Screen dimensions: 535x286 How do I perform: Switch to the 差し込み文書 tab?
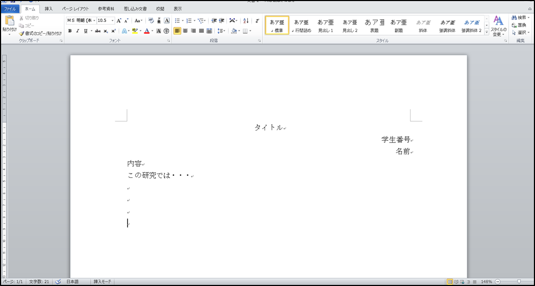(x=135, y=9)
